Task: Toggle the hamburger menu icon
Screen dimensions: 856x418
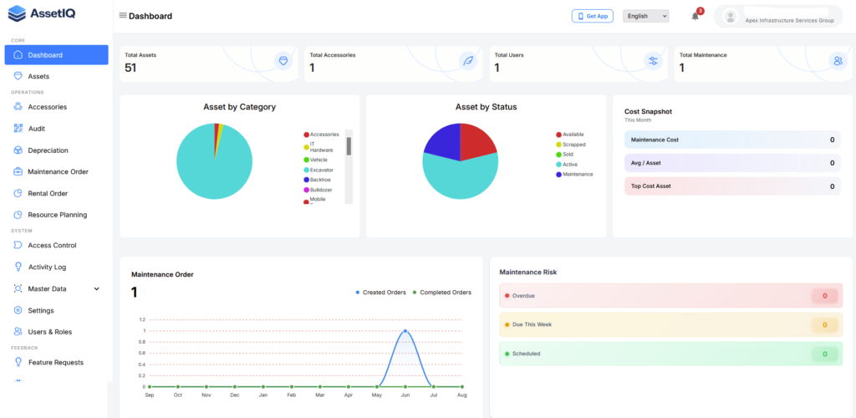Action: click(x=123, y=15)
